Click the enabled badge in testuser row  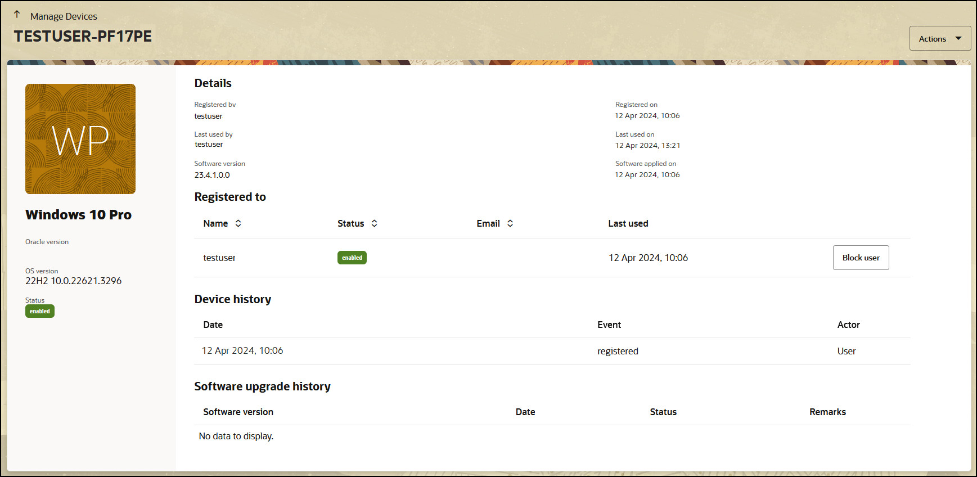coord(352,258)
